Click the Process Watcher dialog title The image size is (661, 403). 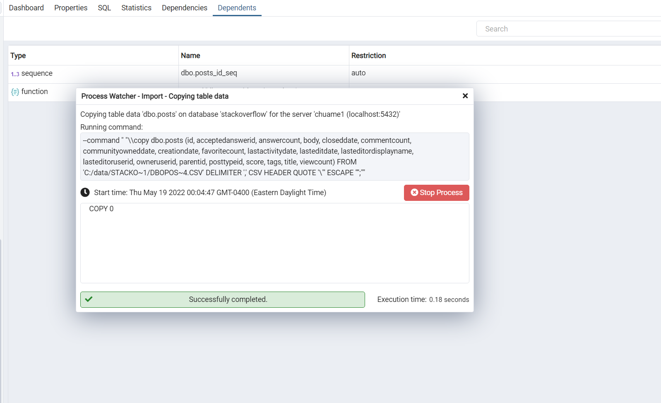click(155, 96)
